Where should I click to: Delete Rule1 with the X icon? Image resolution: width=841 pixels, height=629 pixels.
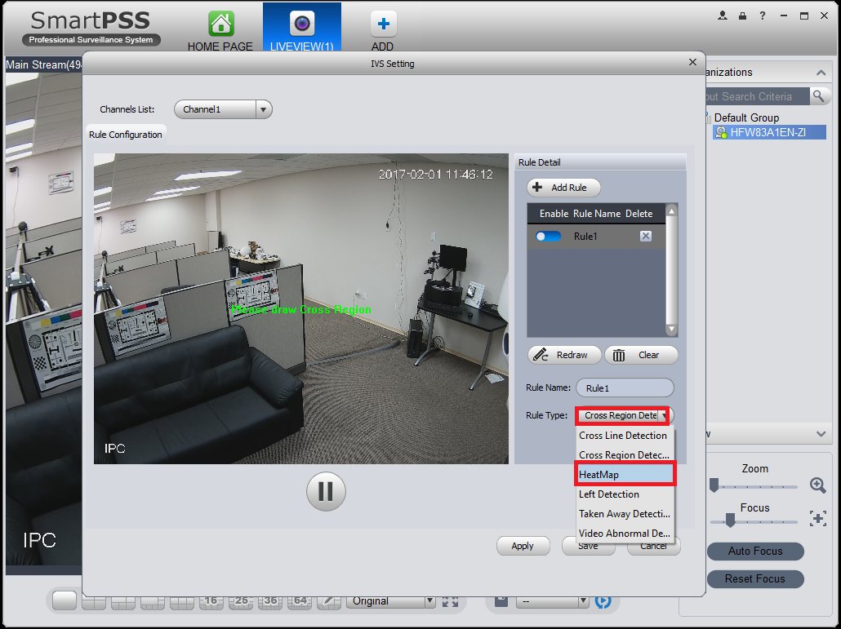point(646,237)
